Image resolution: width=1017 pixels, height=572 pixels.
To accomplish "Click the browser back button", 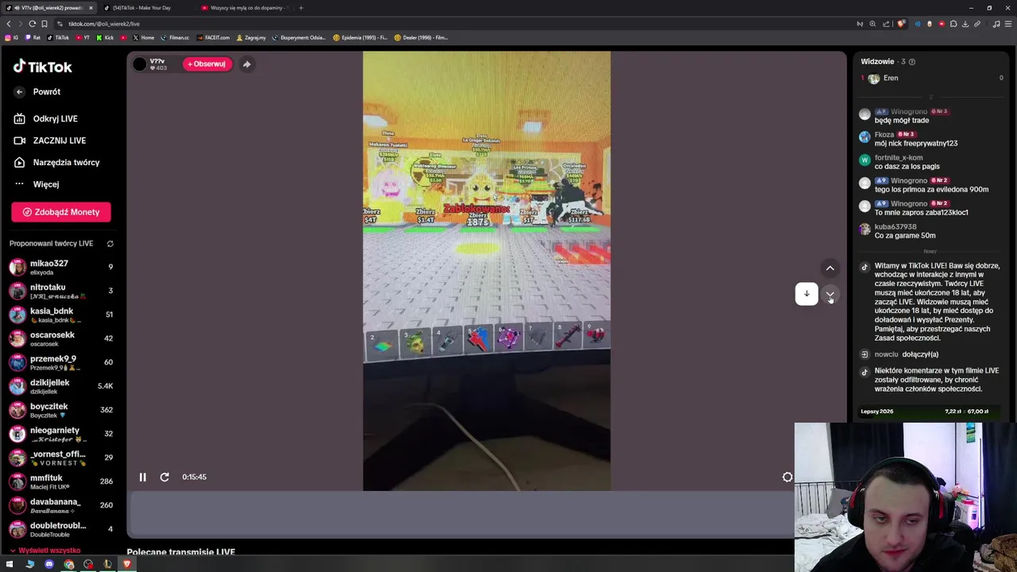I will 9,24.
